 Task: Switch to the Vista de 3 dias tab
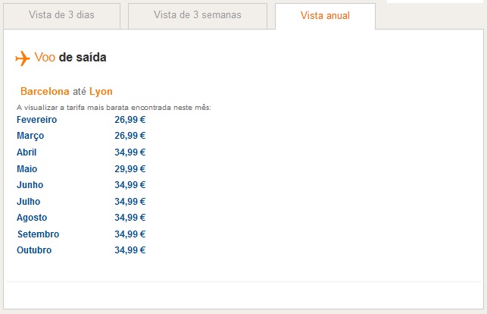click(x=62, y=16)
